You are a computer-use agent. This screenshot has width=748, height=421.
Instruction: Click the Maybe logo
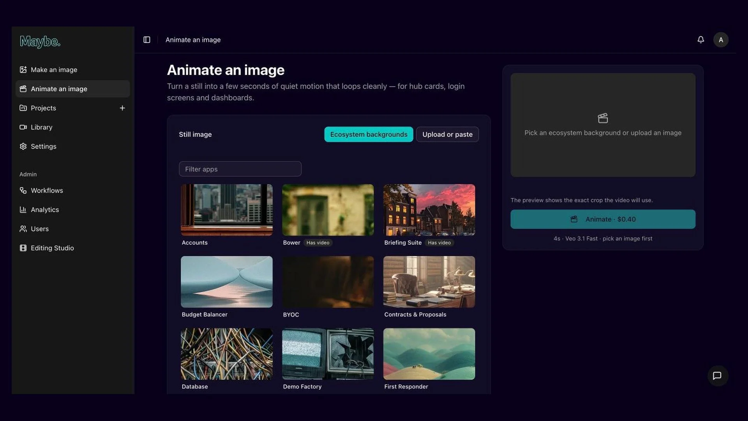tap(40, 41)
